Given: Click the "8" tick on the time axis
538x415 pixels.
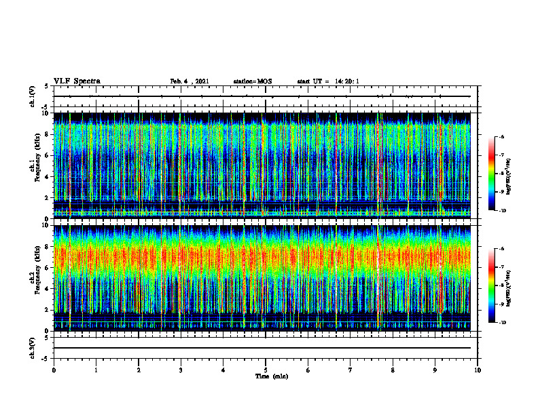Looking at the screenshot, I should point(393,370).
